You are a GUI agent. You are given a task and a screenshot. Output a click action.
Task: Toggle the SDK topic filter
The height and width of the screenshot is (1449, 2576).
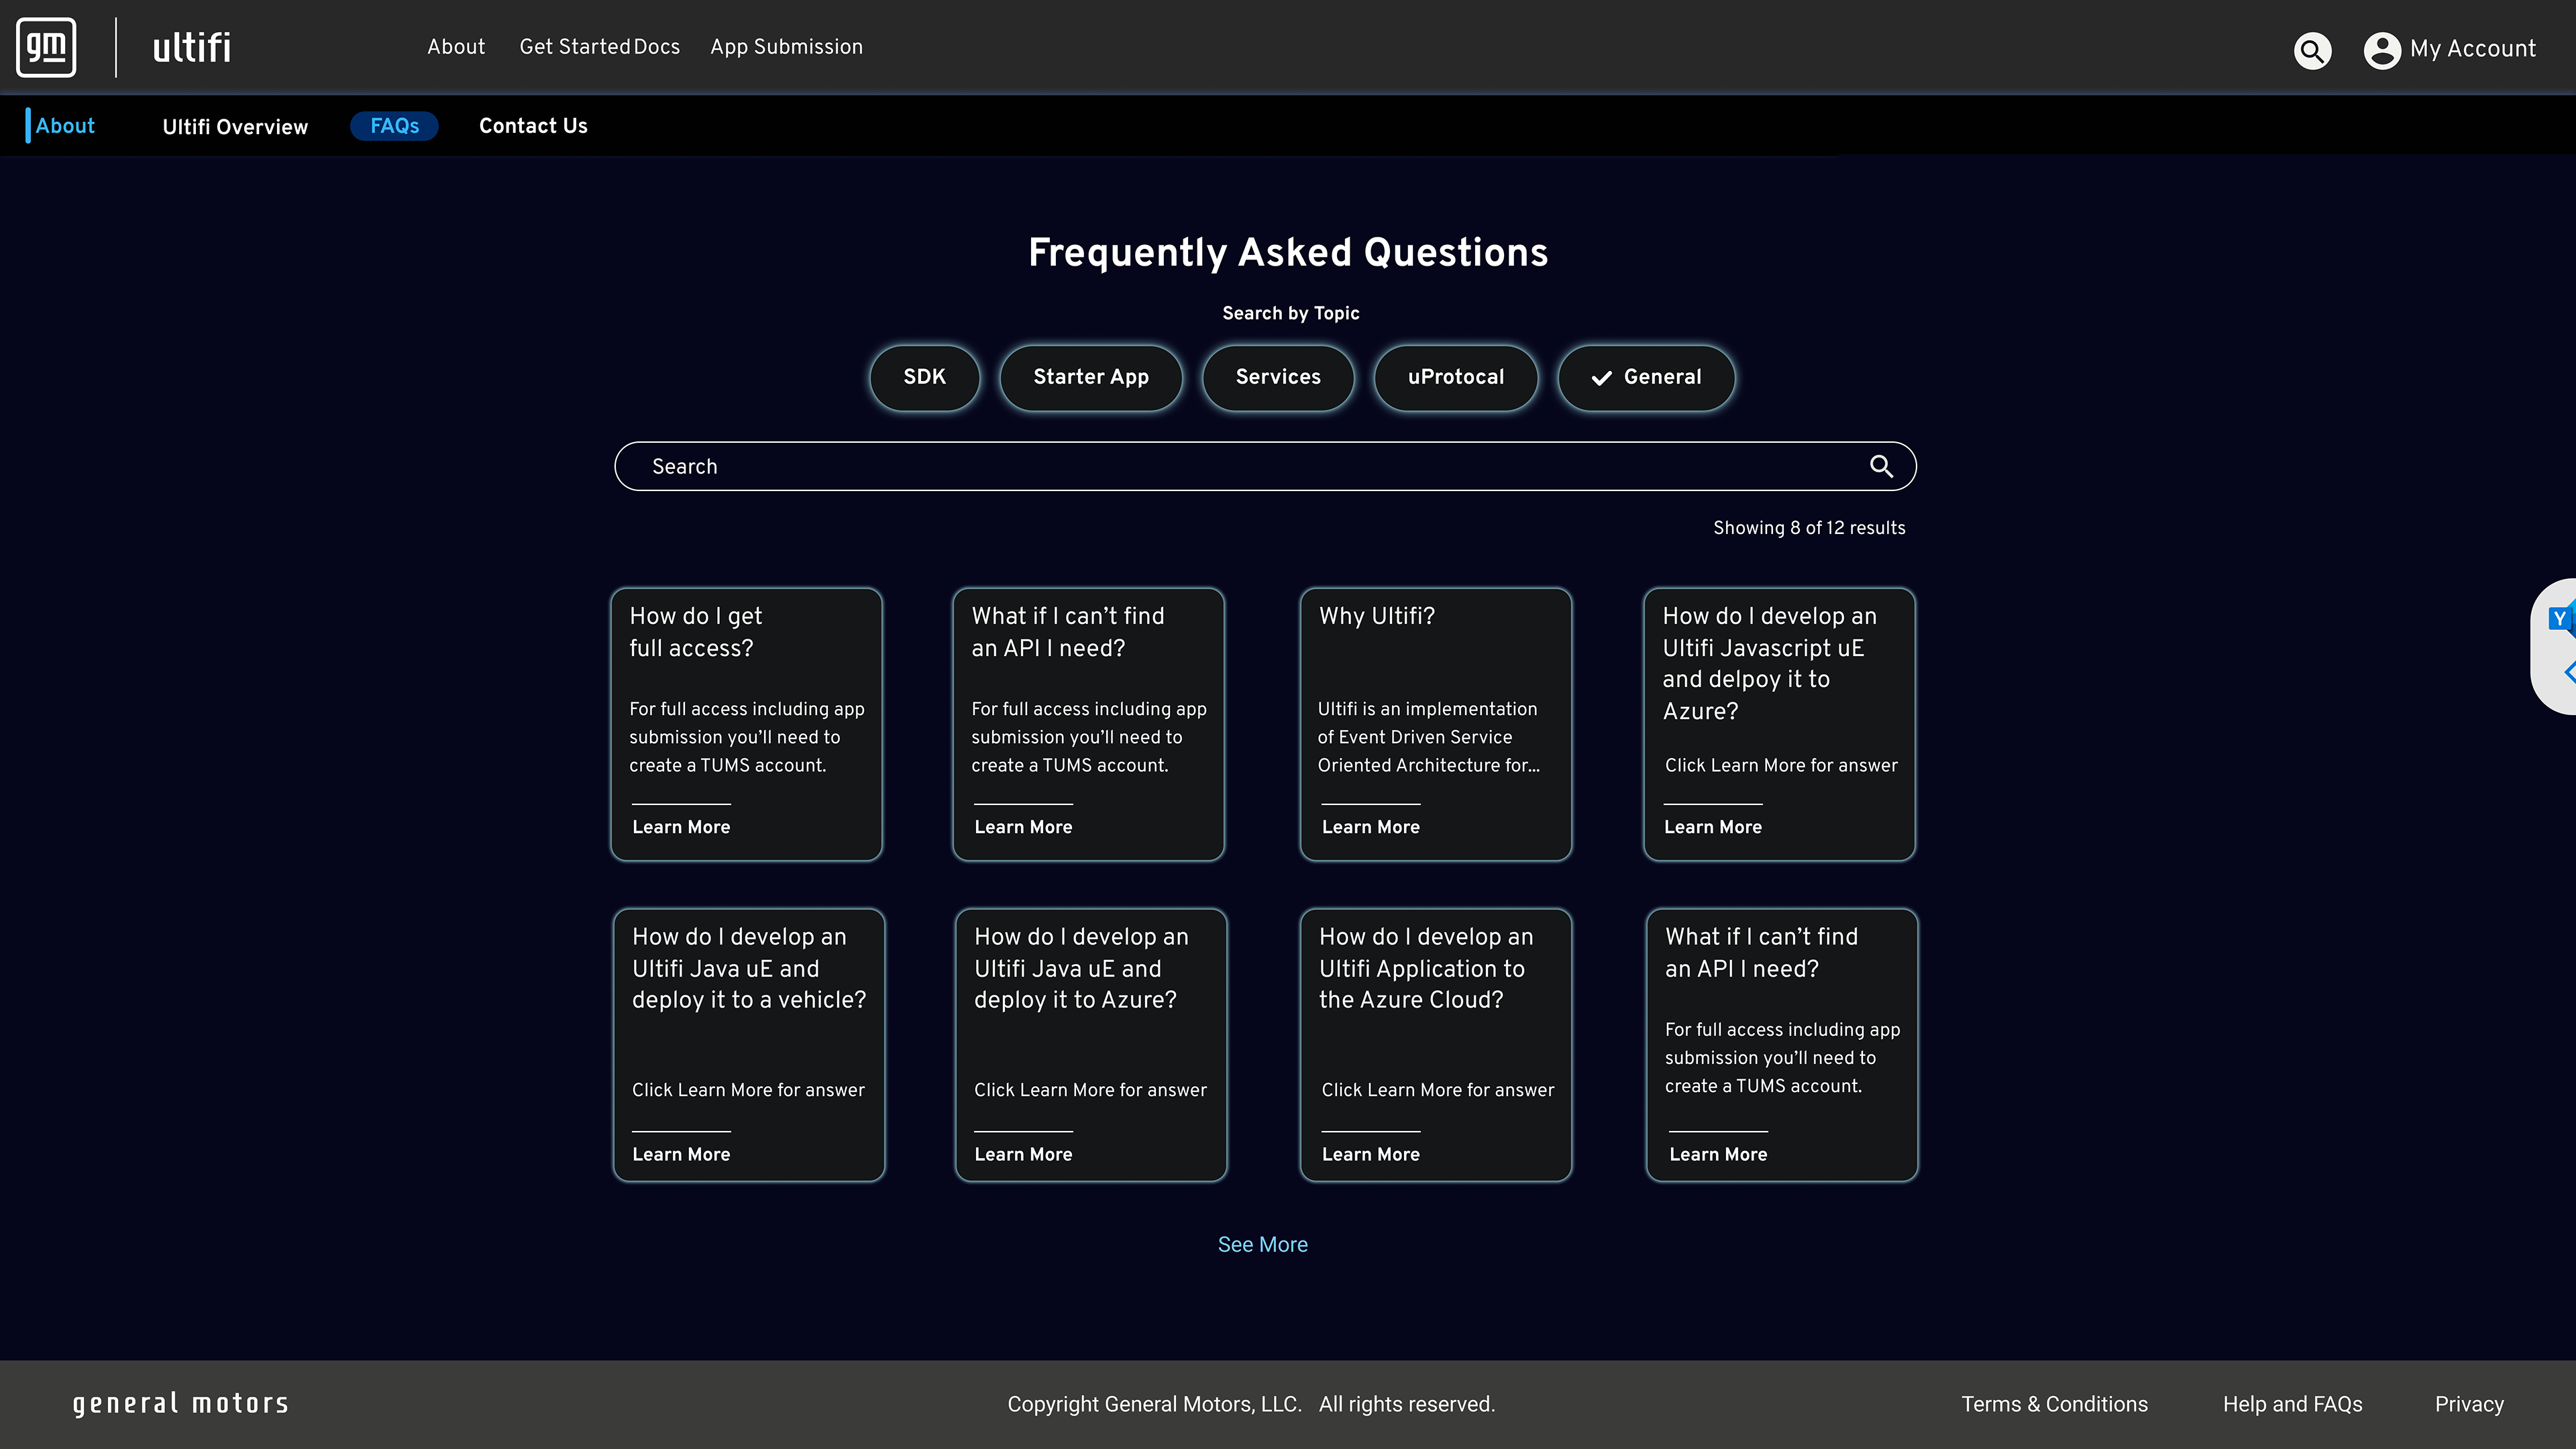coord(924,377)
